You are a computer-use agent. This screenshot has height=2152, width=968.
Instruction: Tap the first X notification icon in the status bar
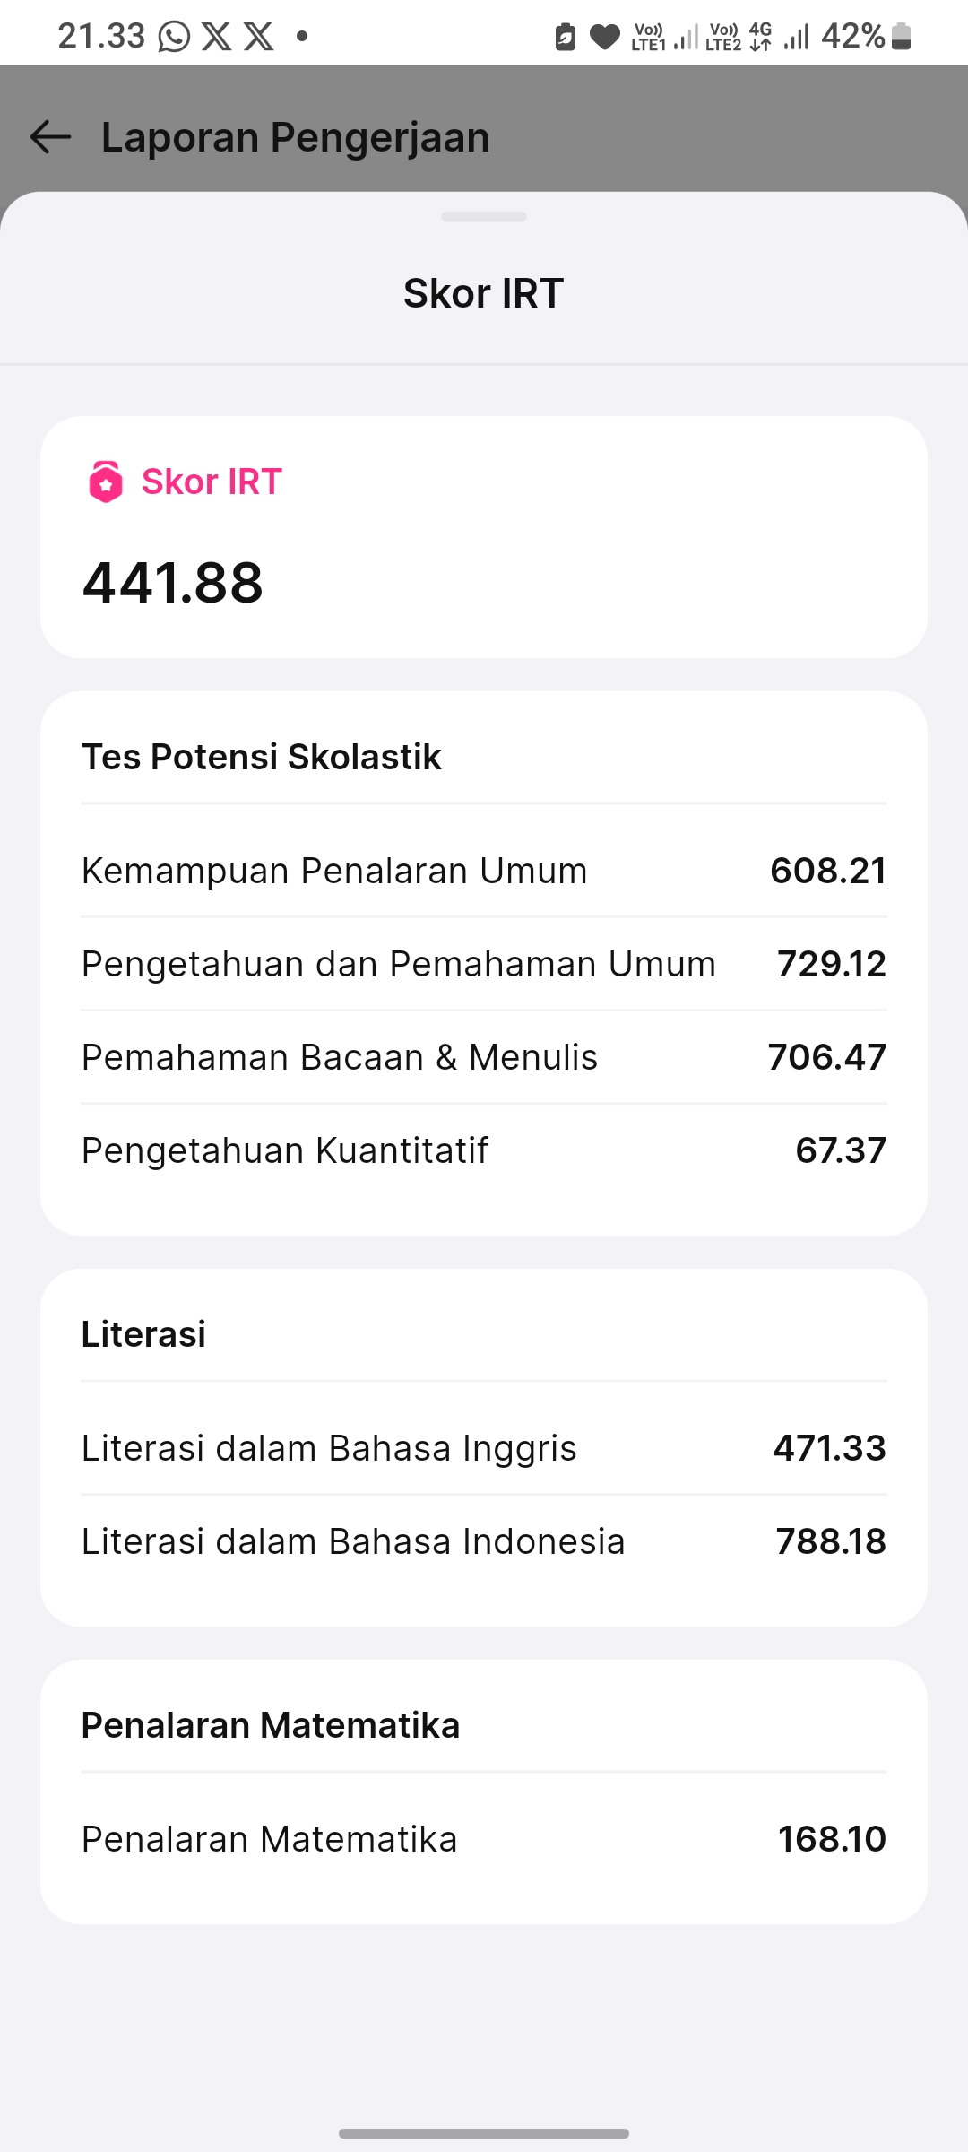click(216, 37)
